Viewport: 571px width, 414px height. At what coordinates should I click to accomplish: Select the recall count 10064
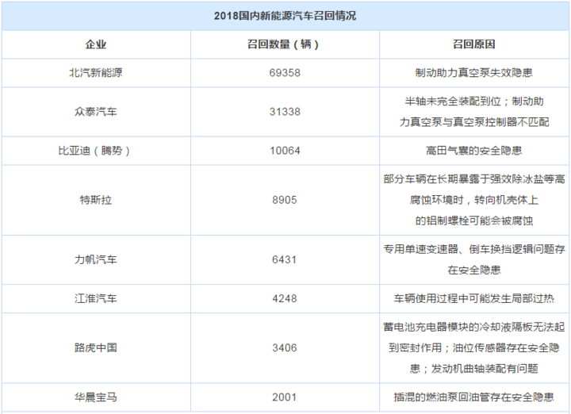tap(285, 151)
